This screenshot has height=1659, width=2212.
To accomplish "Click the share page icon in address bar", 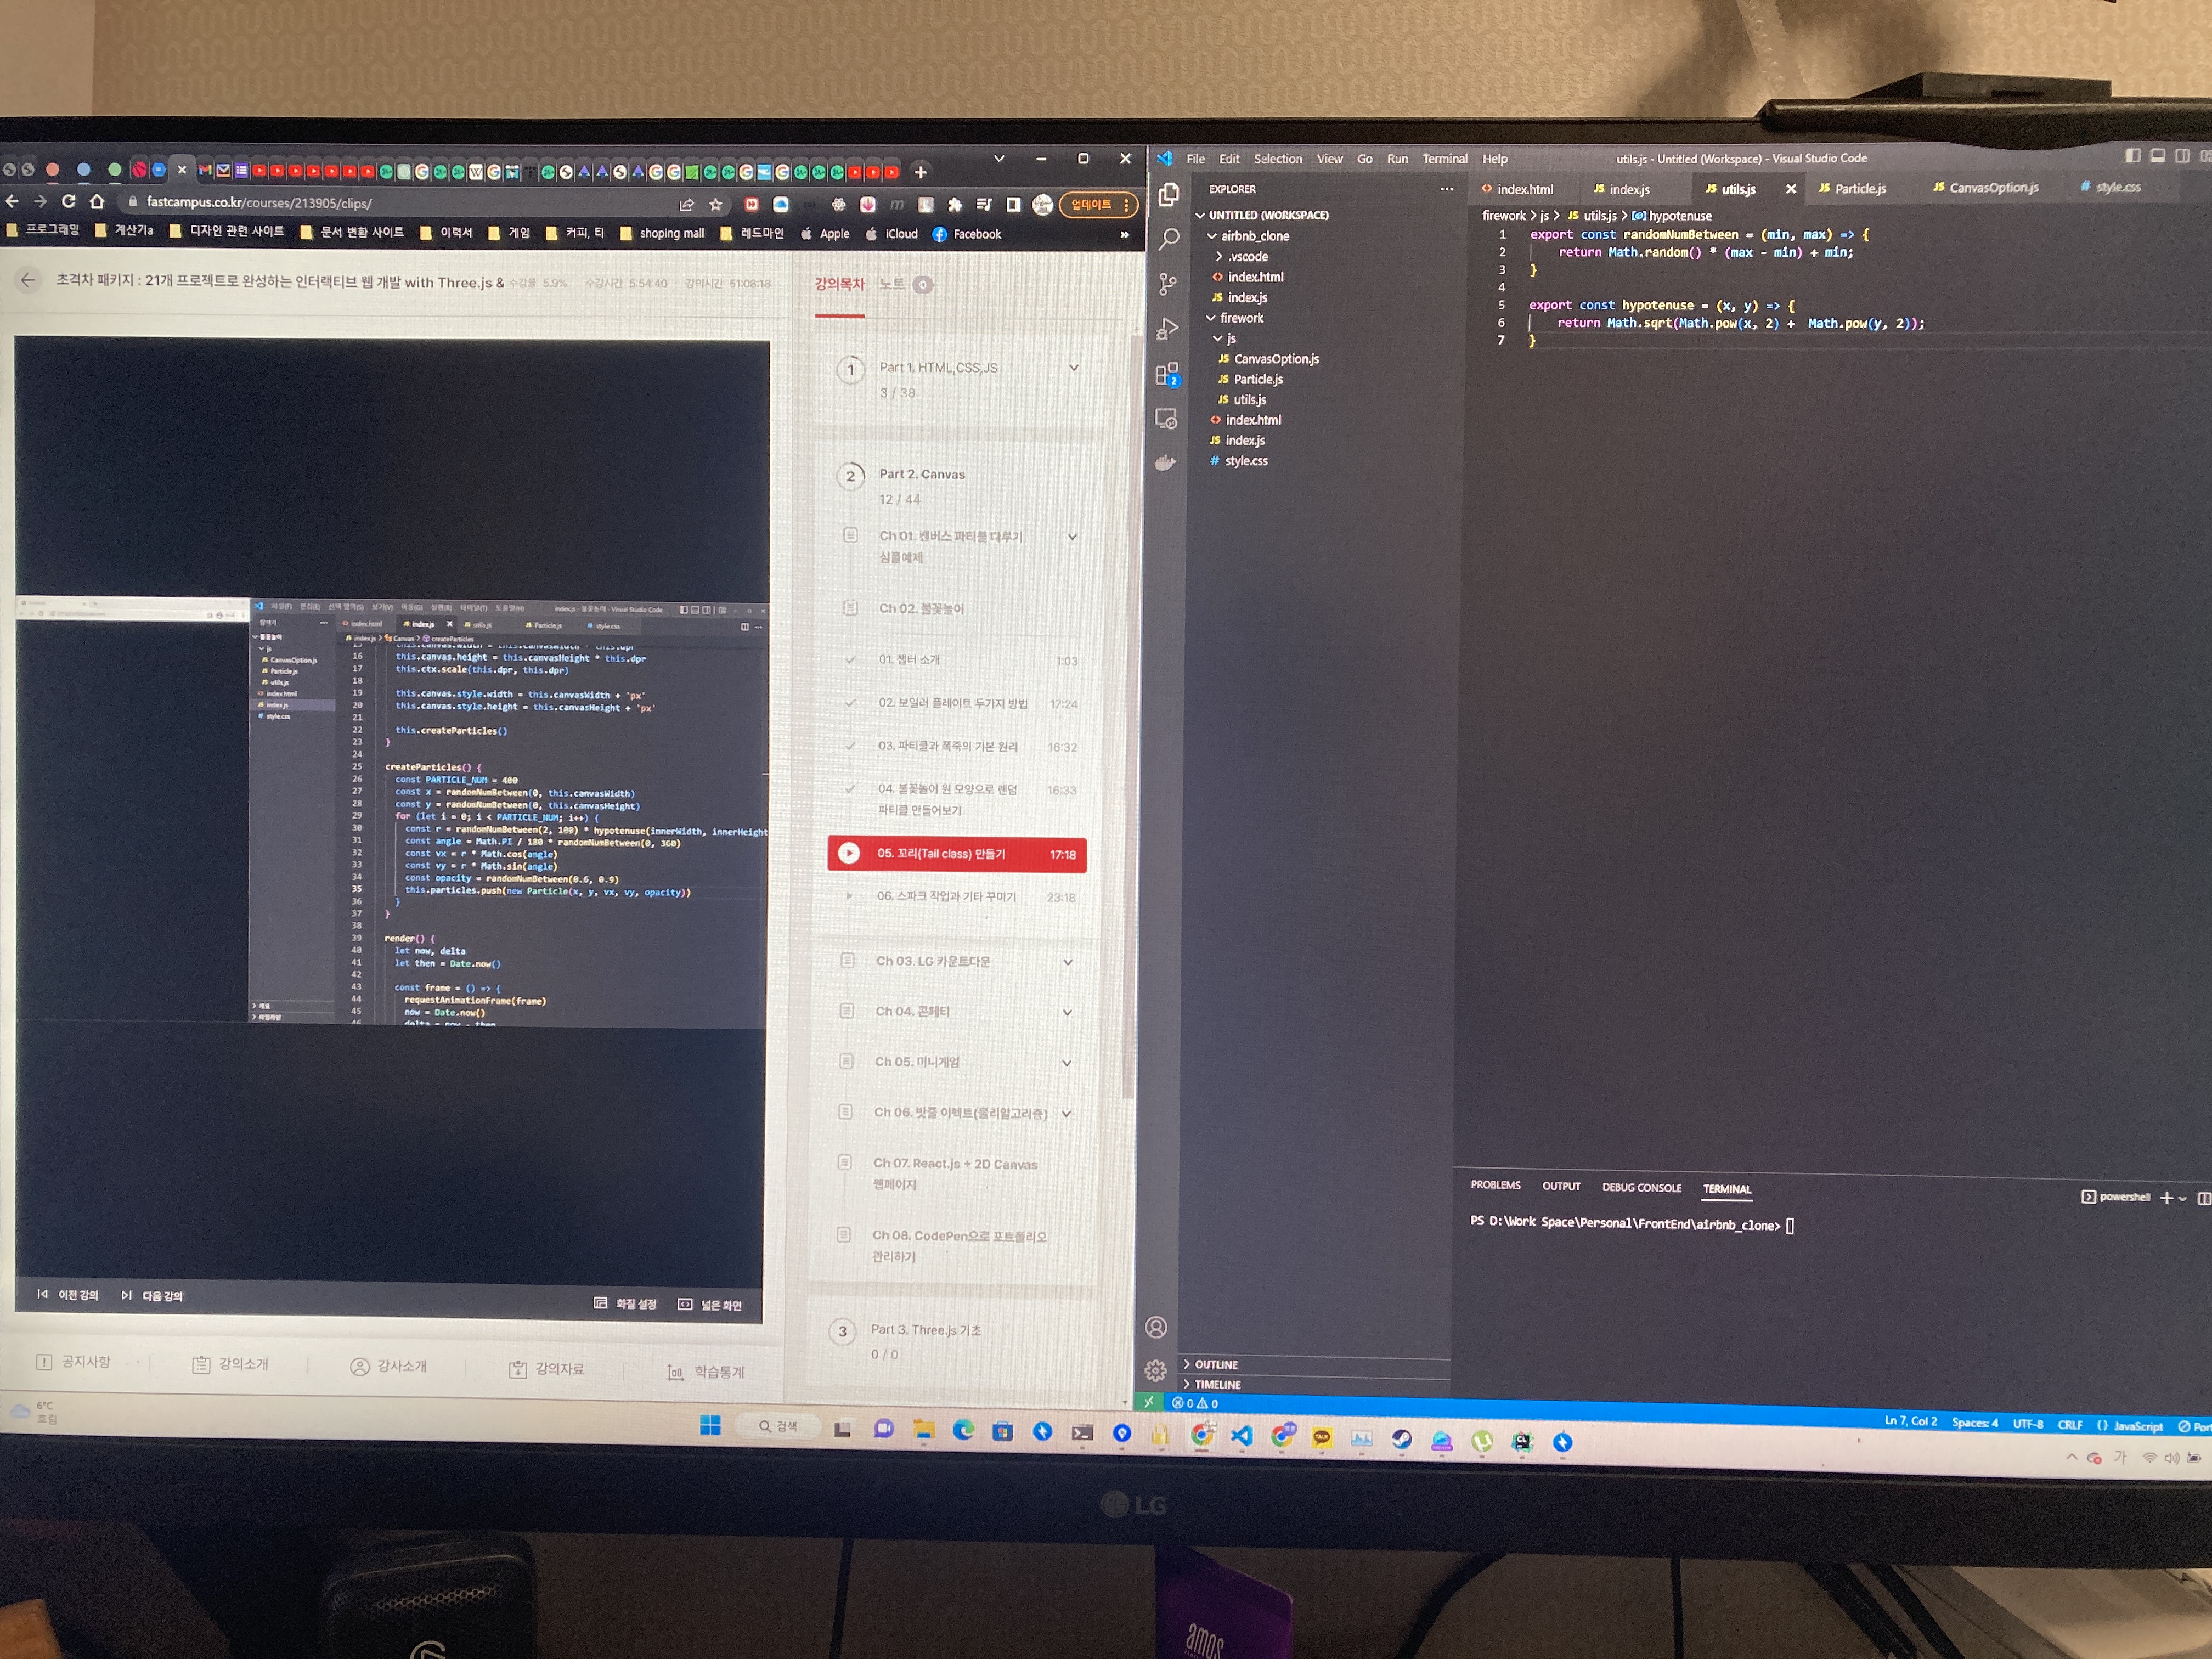I will [x=686, y=204].
